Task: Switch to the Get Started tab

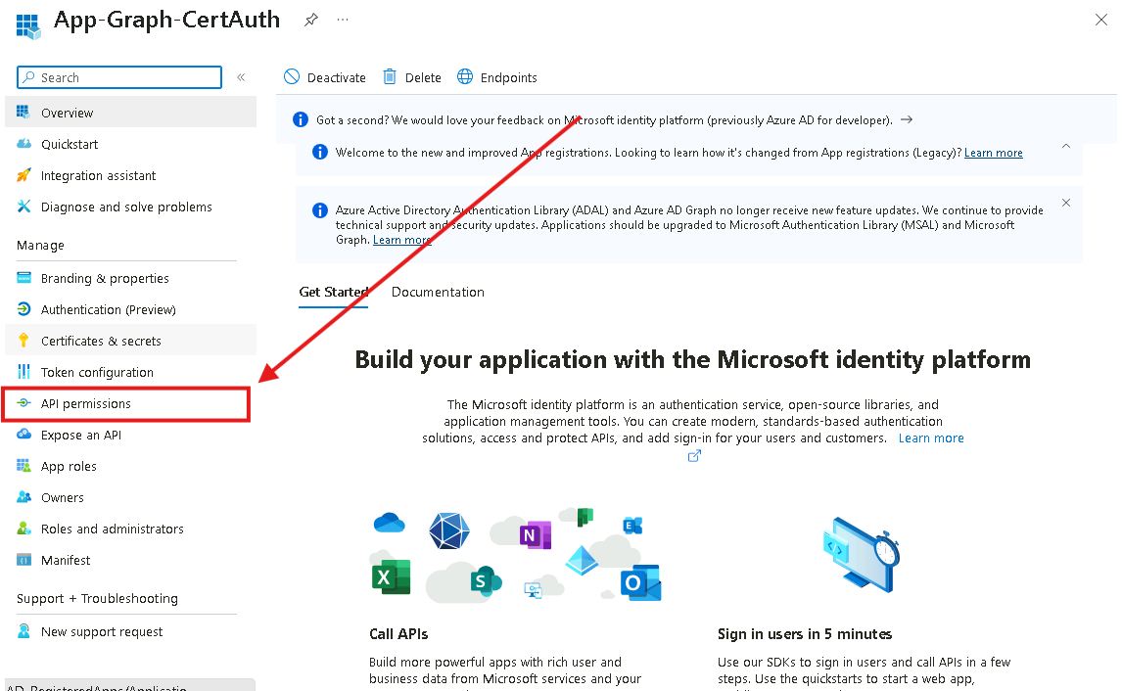Action: (334, 292)
